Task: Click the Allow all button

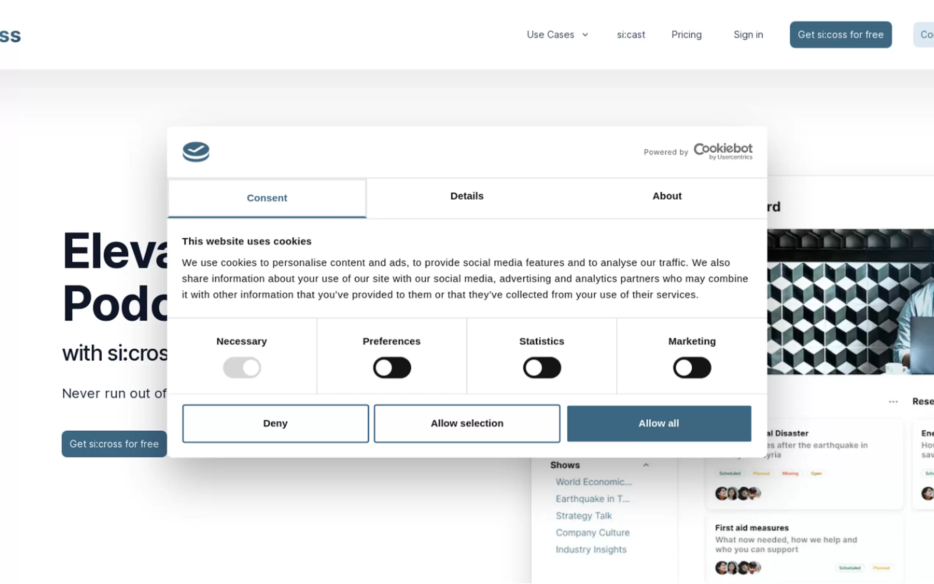Action: click(x=658, y=423)
